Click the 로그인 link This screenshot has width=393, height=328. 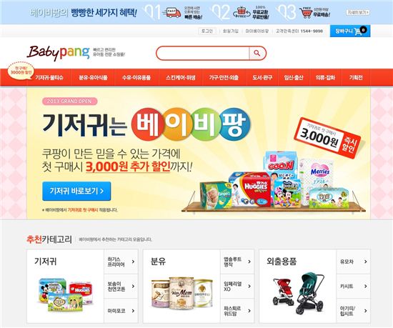(x=207, y=31)
